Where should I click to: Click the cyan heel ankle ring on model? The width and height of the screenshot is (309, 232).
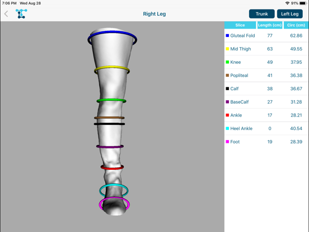coord(114,185)
